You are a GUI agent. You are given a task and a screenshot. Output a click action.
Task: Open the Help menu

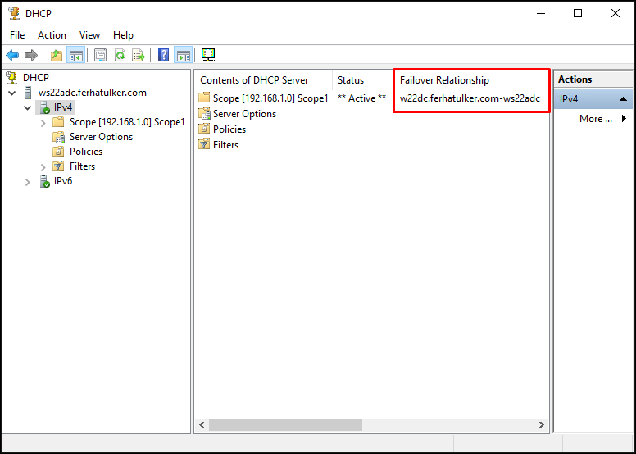tap(123, 35)
